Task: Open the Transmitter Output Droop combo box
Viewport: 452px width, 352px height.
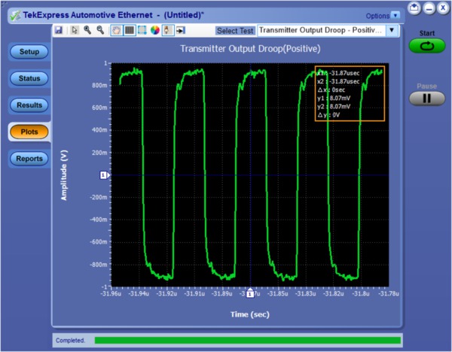Action: pos(320,30)
